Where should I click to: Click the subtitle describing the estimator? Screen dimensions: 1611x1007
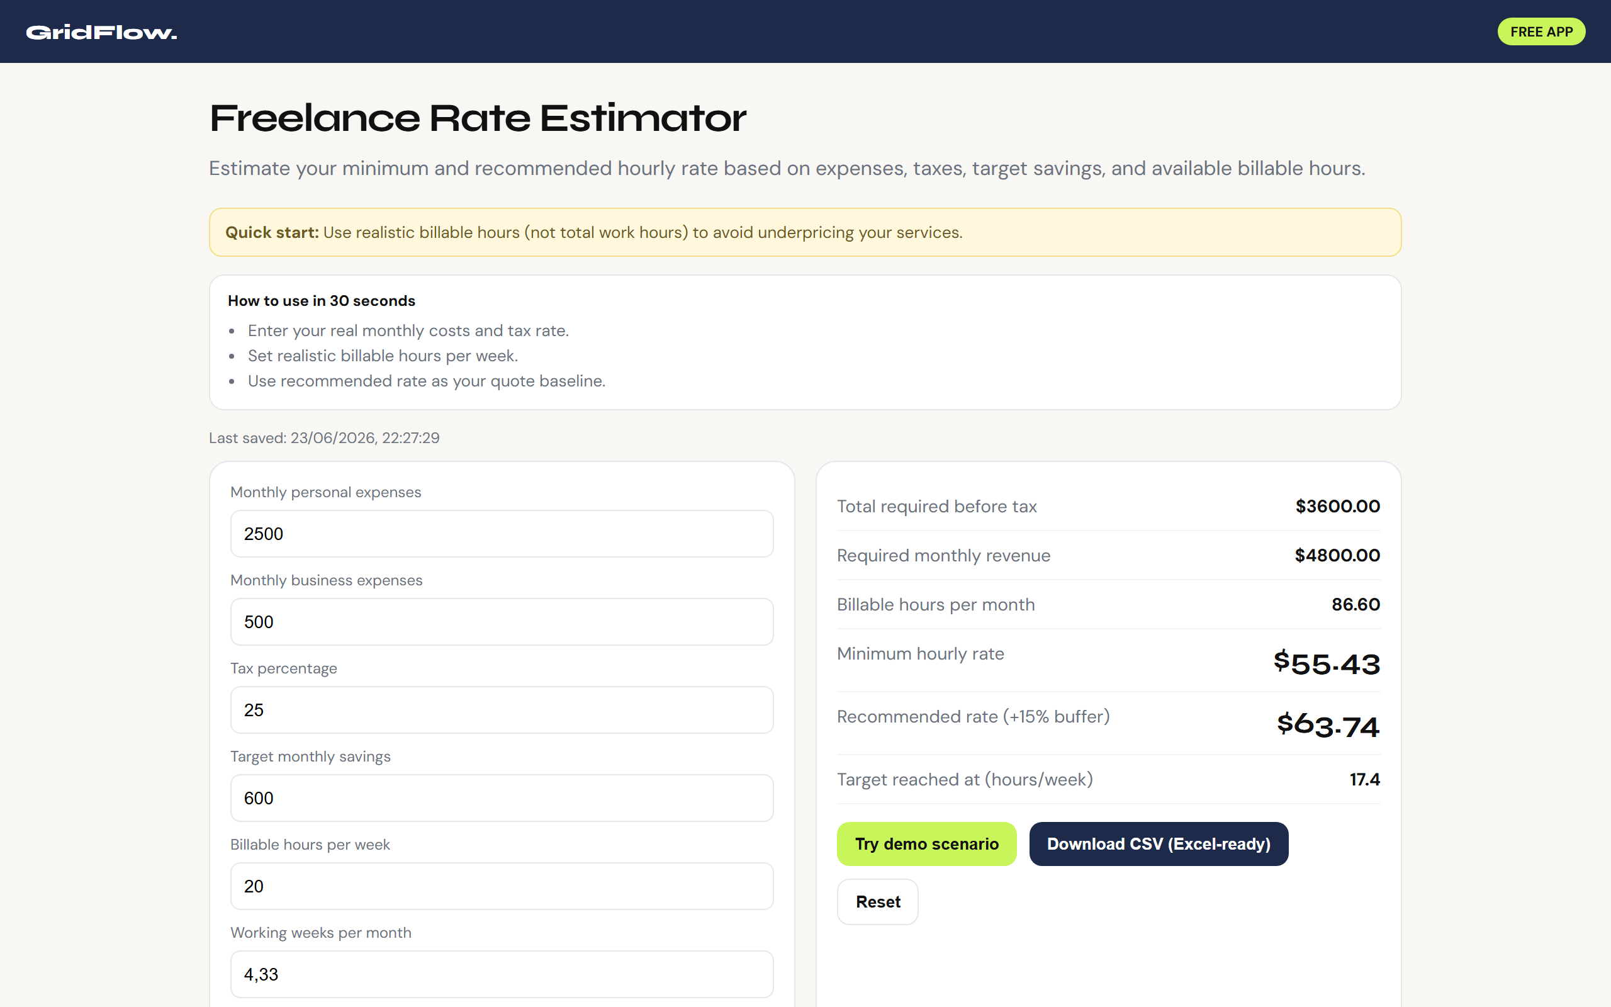click(x=787, y=169)
